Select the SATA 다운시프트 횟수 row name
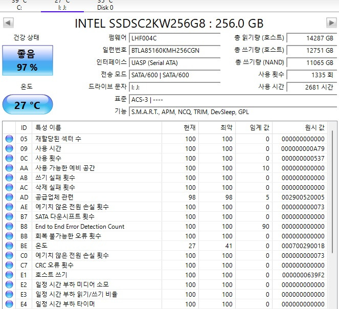The image size is (339, 309). pos(65,216)
